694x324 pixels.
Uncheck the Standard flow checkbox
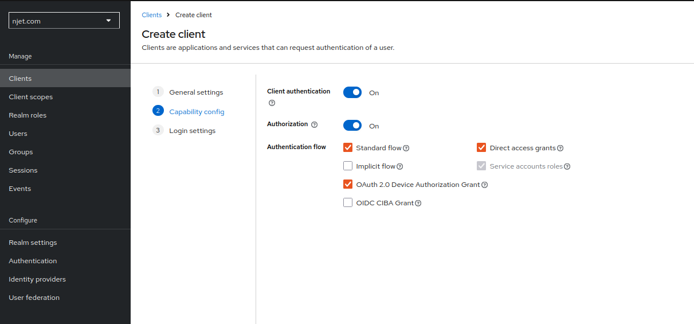coord(348,147)
